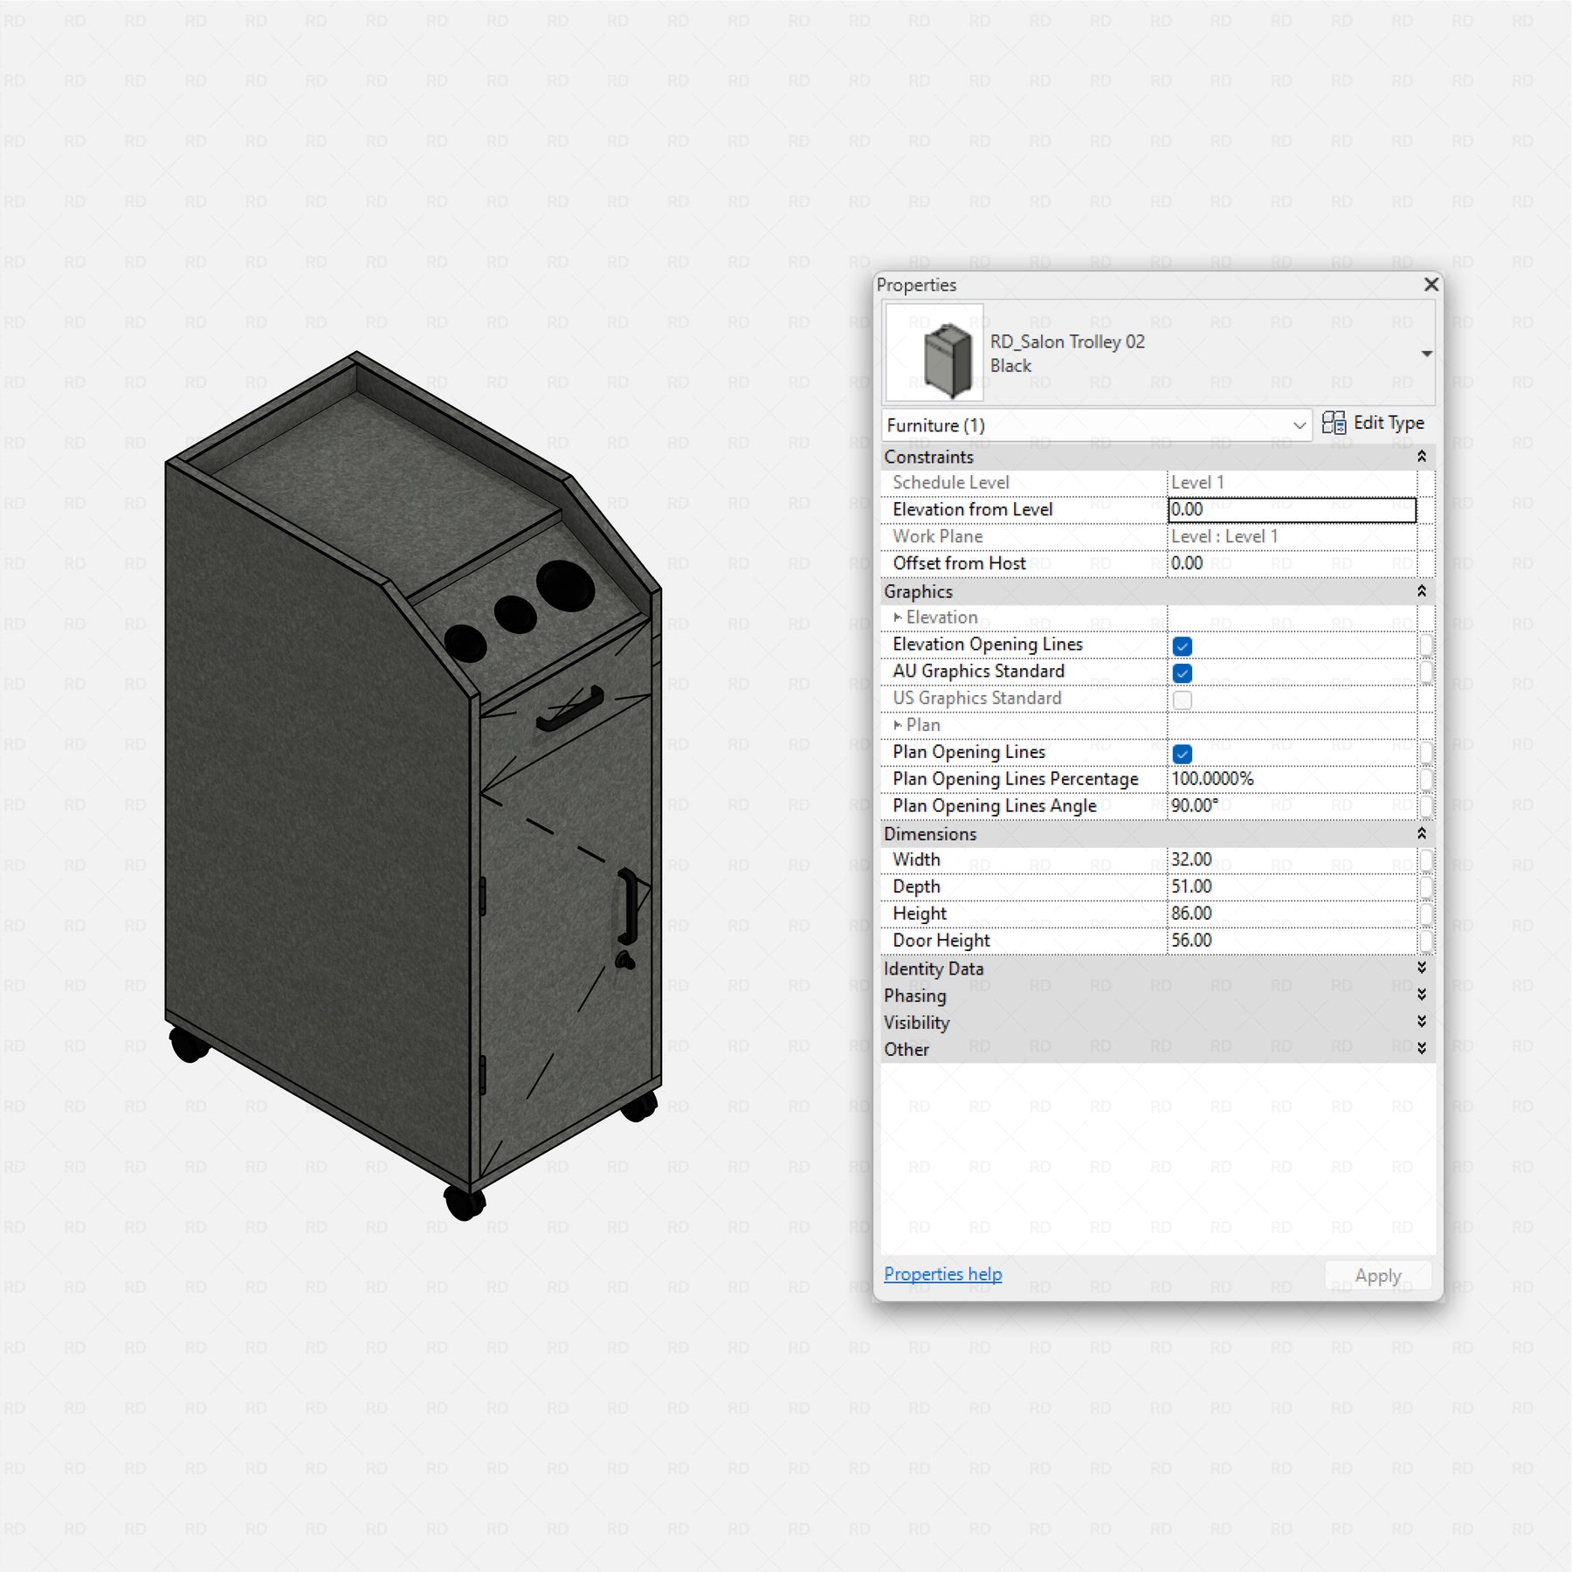Close the Properties panel
This screenshot has height=1572, width=1572.
coord(1431,285)
